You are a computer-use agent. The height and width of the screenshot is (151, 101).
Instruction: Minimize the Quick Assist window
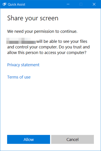(68, 4)
